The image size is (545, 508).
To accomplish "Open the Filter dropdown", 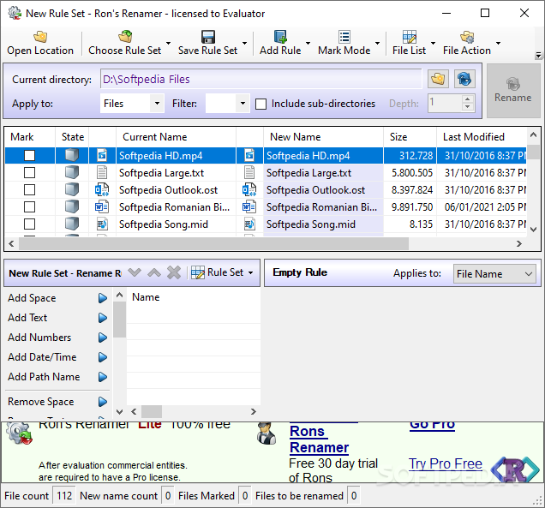I will pos(243,103).
